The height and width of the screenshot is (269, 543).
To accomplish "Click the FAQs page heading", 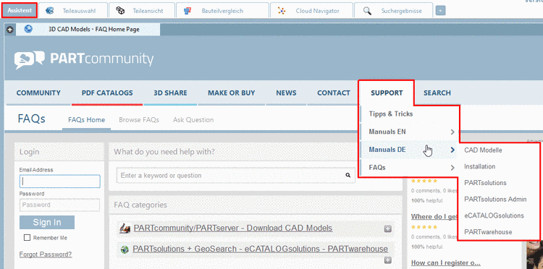I will click(32, 119).
